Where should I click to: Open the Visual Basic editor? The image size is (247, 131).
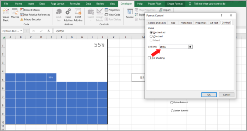click(6, 15)
